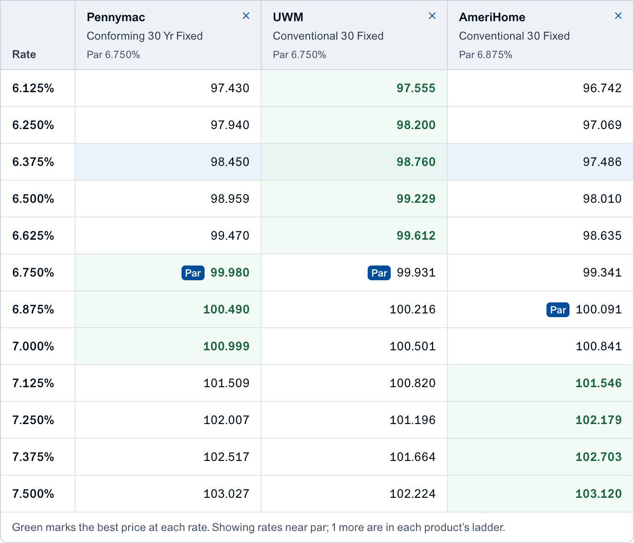Click AmeriHome best price 103.120

599,494
